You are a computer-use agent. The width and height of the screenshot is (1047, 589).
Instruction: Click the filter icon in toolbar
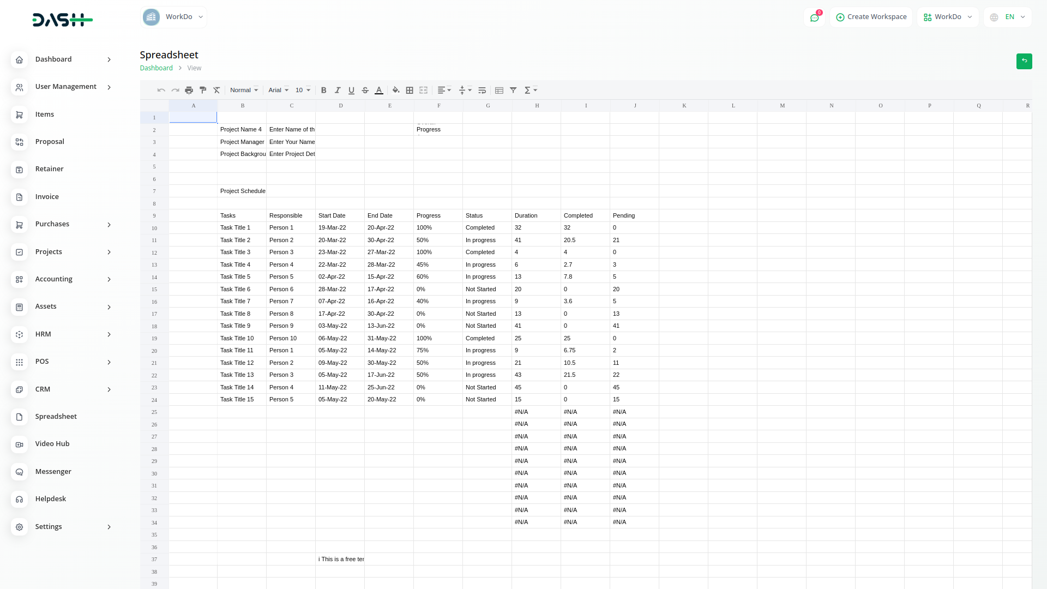(x=513, y=91)
